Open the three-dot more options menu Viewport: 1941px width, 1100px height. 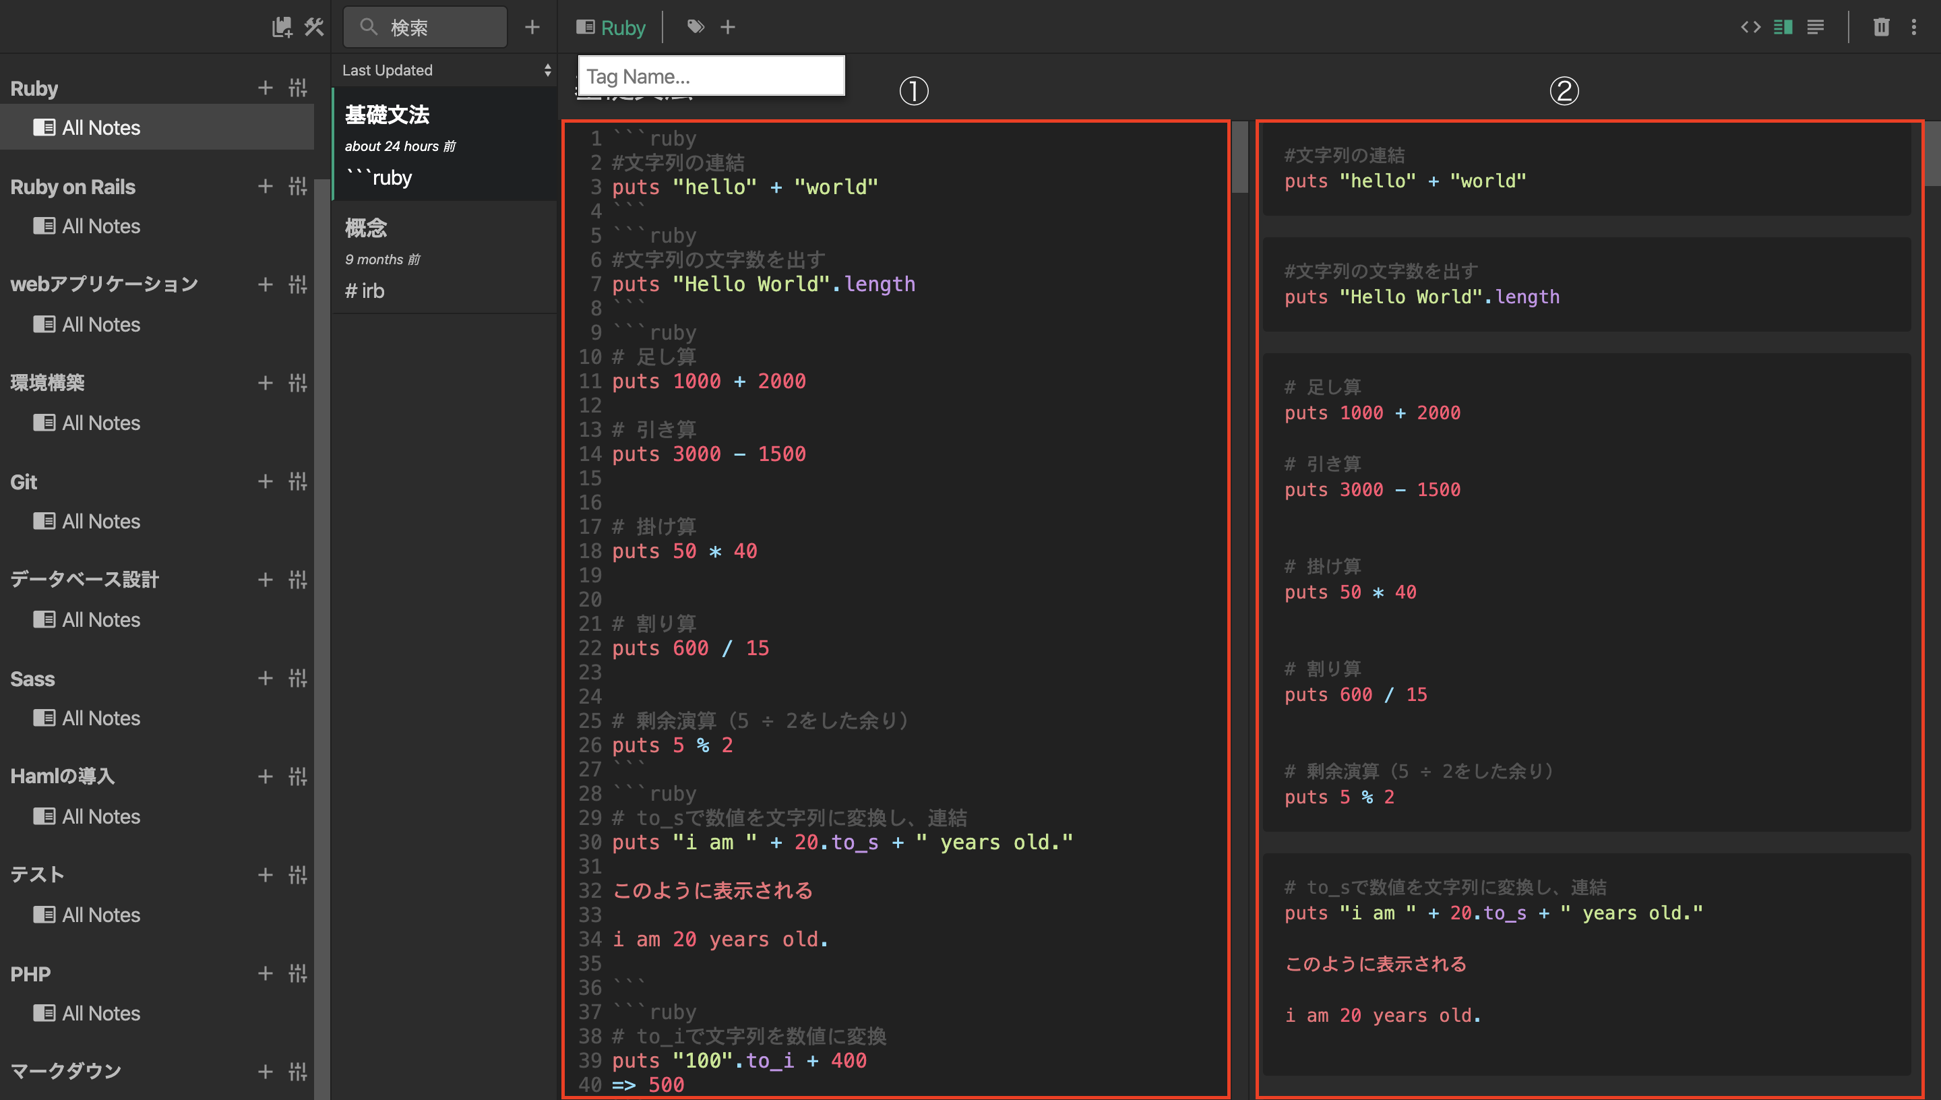[1914, 27]
